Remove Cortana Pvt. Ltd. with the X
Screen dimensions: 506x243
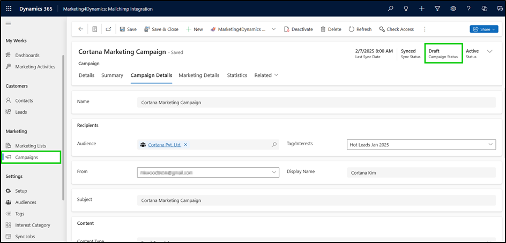[185, 145]
